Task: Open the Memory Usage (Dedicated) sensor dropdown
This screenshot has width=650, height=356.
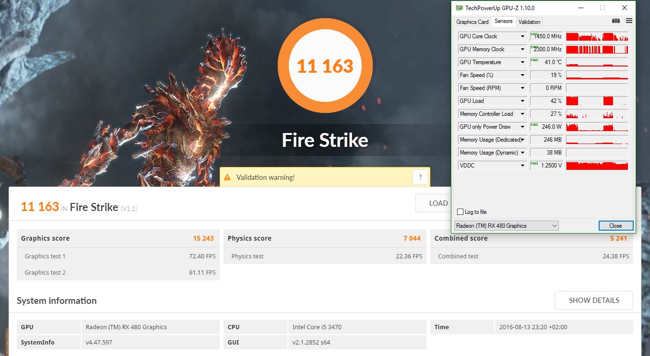Action: tap(523, 140)
